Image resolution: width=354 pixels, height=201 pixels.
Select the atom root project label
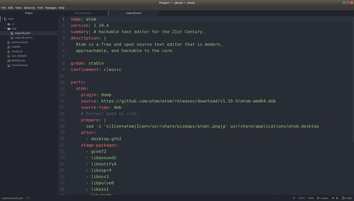[11, 19]
